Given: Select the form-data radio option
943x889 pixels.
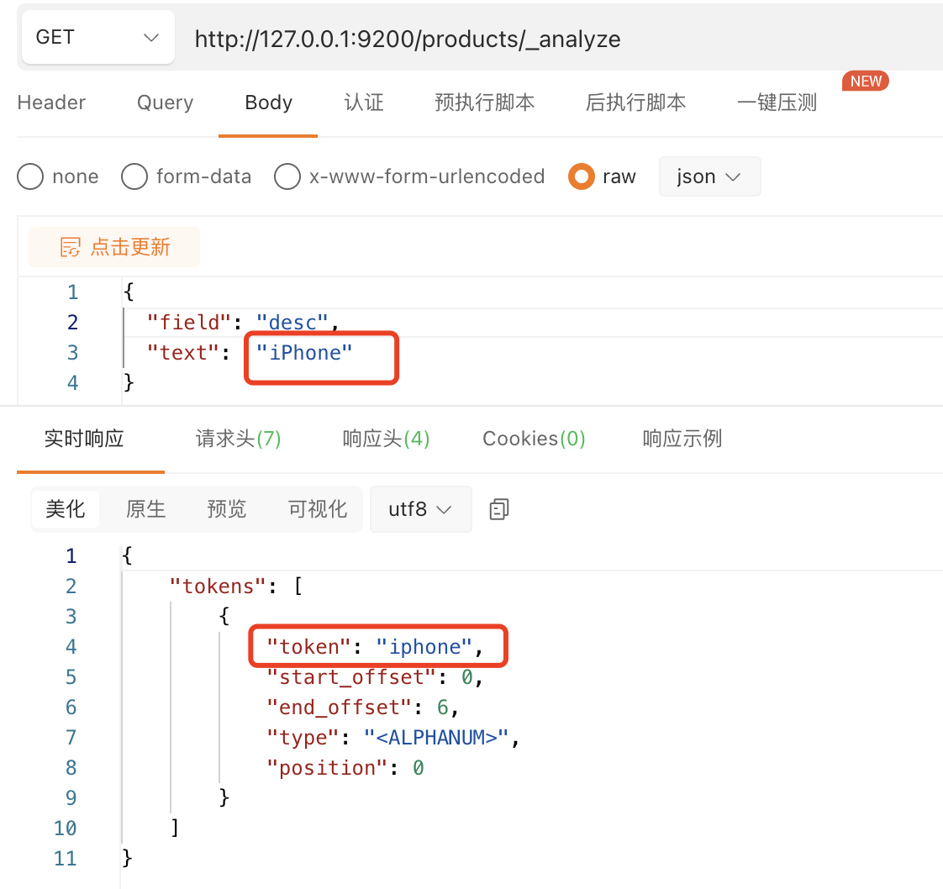Looking at the screenshot, I should click(134, 176).
